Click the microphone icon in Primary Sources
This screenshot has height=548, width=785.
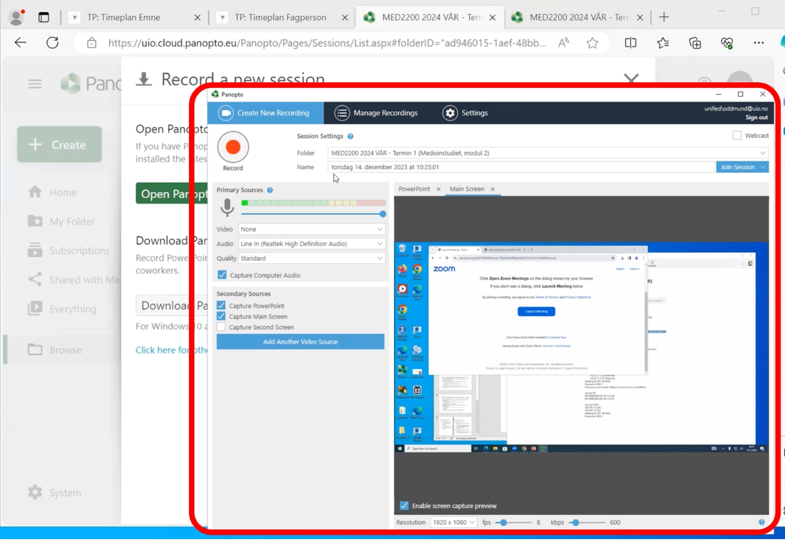[x=227, y=207]
